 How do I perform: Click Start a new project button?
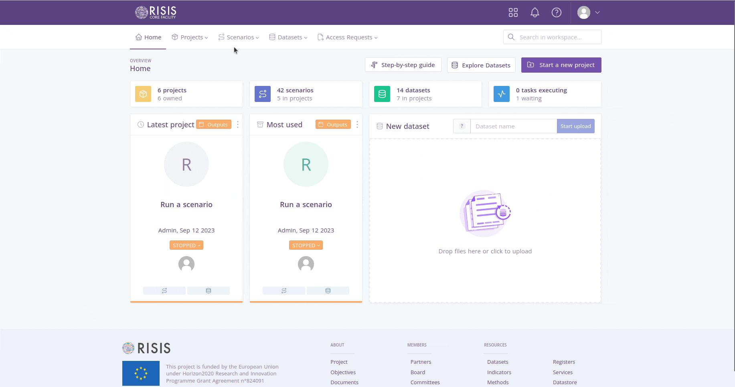point(561,65)
